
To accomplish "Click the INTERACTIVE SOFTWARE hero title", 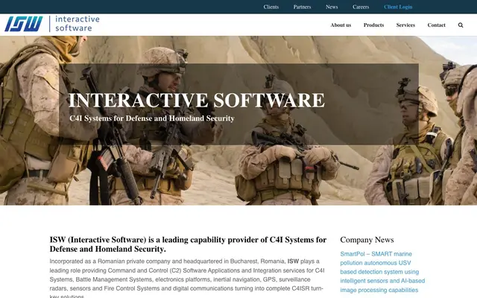I will point(197,100).
